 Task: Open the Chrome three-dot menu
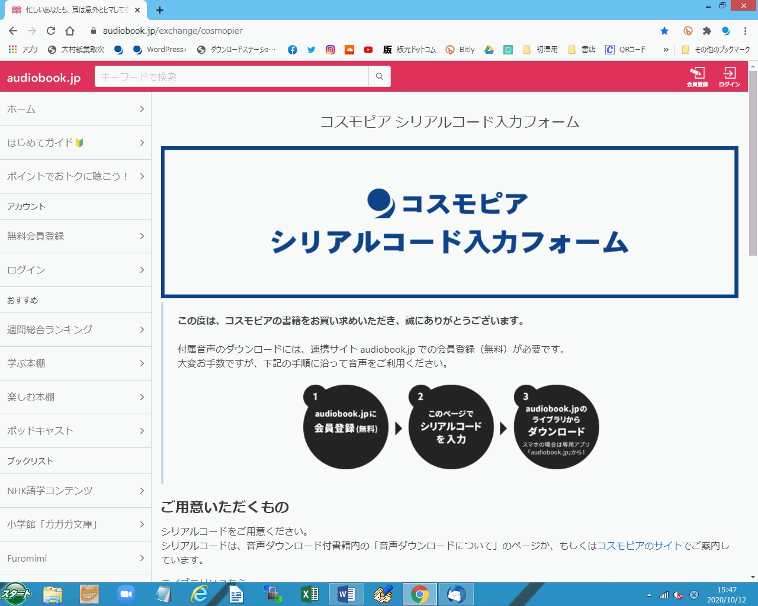(745, 31)
